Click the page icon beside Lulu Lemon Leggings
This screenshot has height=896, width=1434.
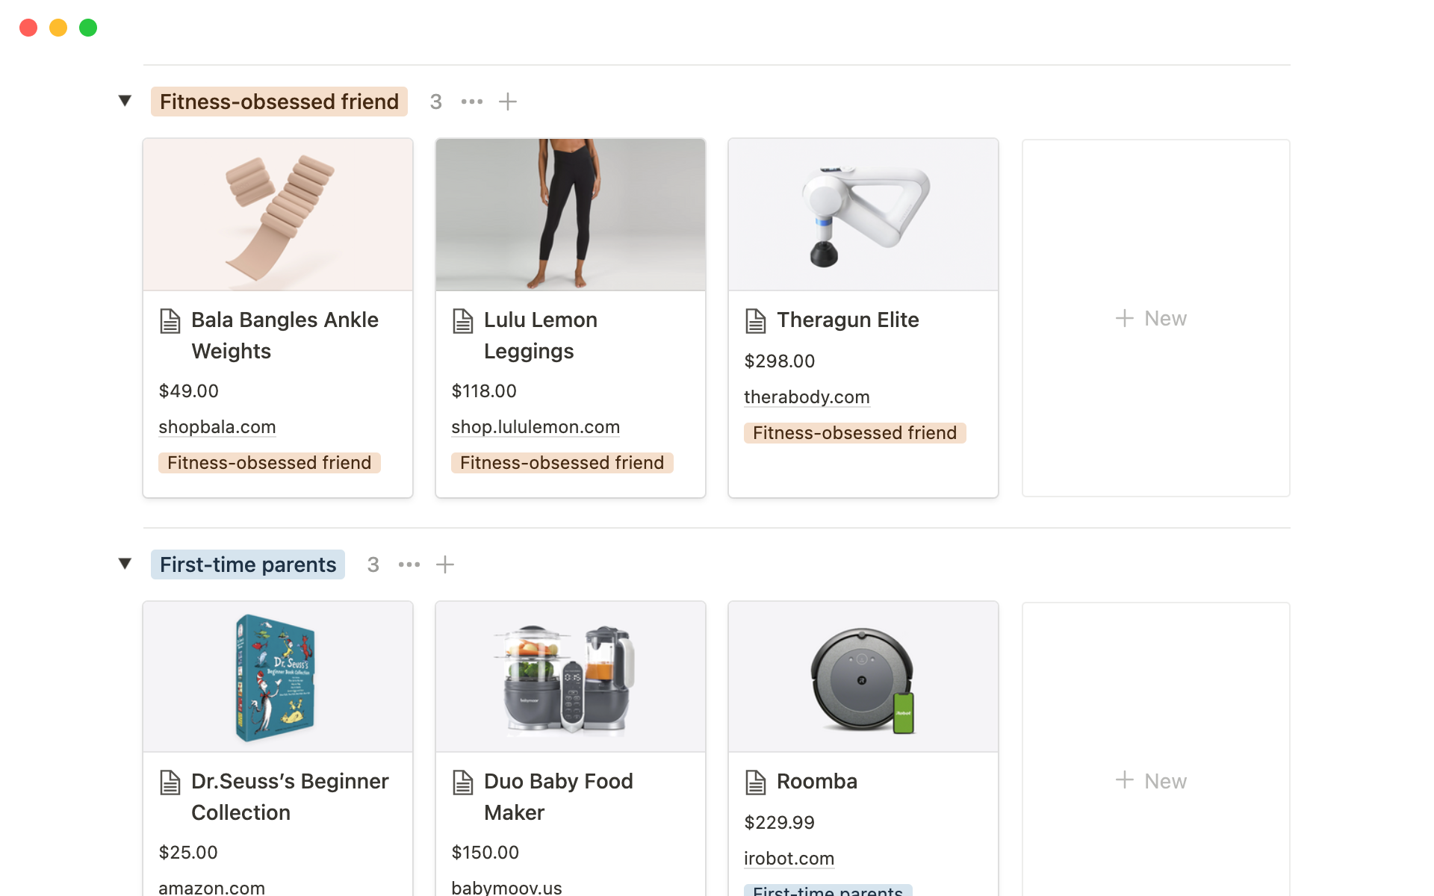point(463,321)
